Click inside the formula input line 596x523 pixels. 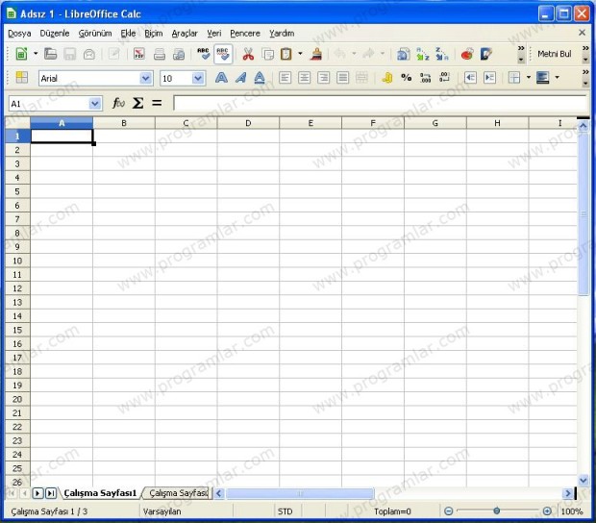click(380, 103)
